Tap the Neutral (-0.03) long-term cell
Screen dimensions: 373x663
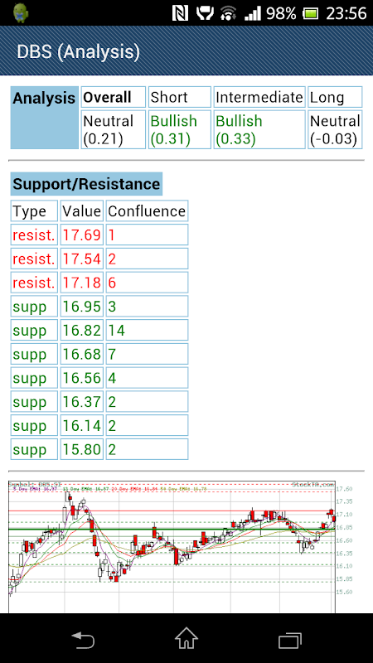coord(335,129)
